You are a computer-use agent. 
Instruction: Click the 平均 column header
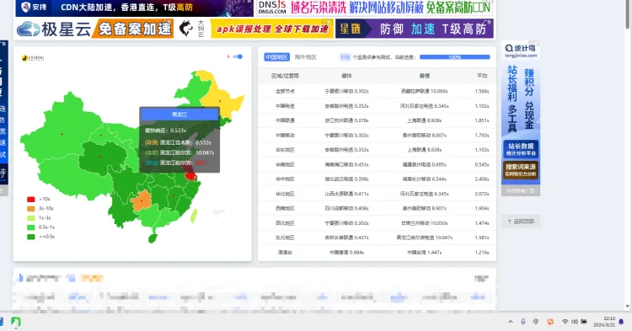pos(482,76)
